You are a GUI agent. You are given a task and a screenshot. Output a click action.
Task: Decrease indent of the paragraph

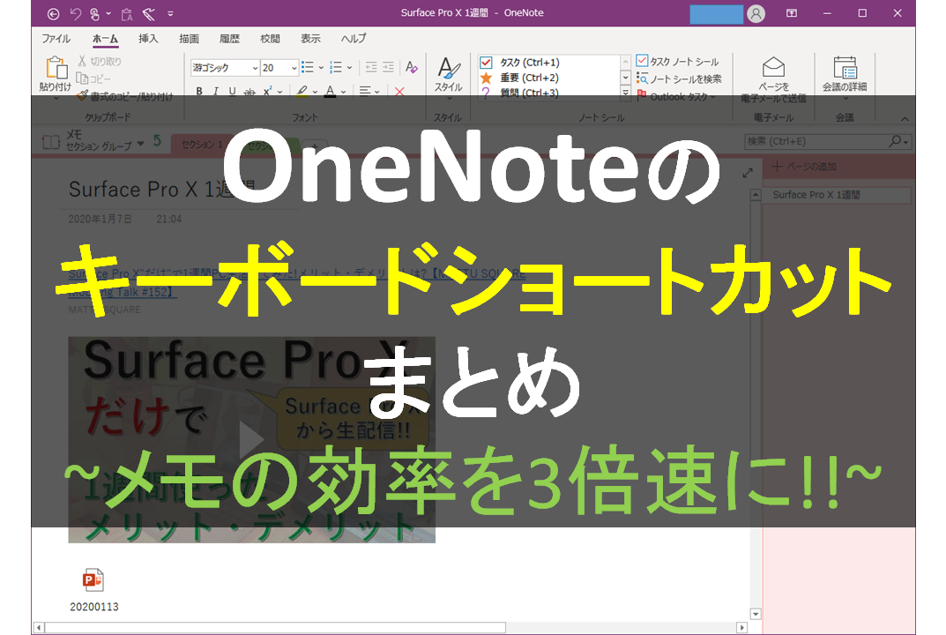tap(371, 68)
